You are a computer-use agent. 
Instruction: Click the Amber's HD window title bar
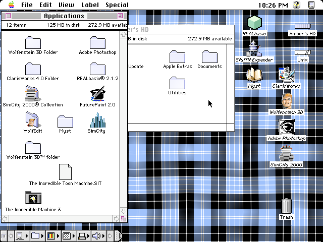point(181,30)
